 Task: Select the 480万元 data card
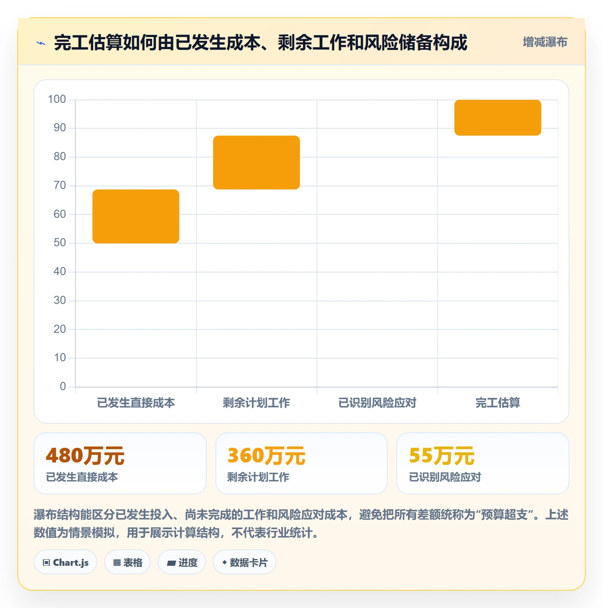[x=120, y=463]
